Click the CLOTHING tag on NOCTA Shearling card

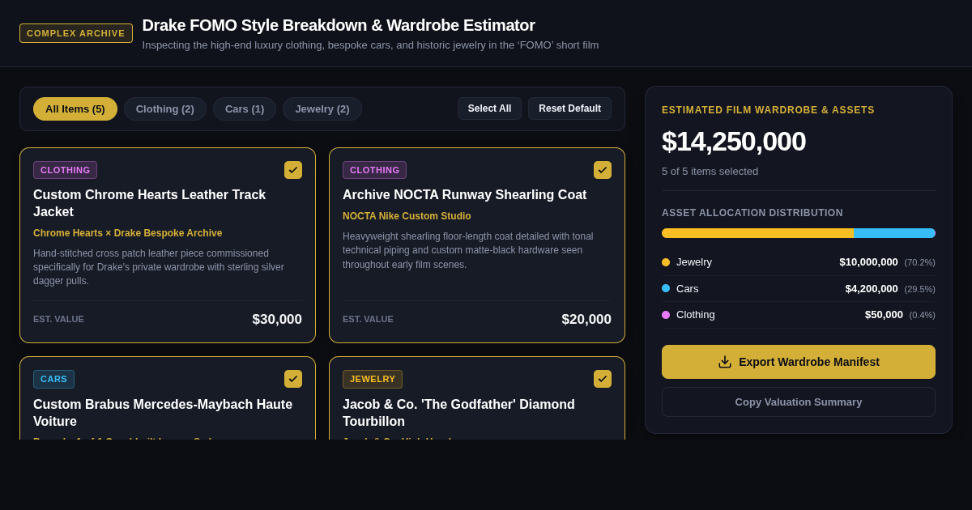(374, 170)
